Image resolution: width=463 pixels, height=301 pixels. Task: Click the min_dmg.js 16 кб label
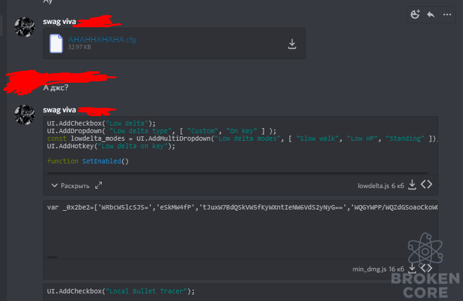(x=378, y=269)
